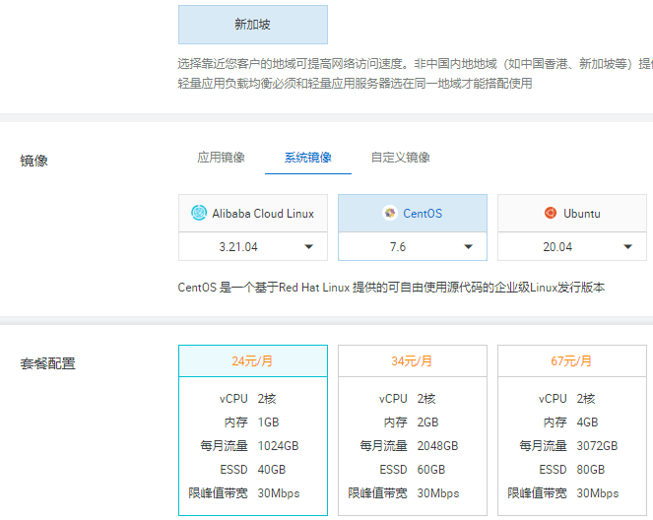Open the CentOS 7.6 version dropdown
Image resolution: width=653 pixels, height=520 pixels.
click(x=413, y=246)
